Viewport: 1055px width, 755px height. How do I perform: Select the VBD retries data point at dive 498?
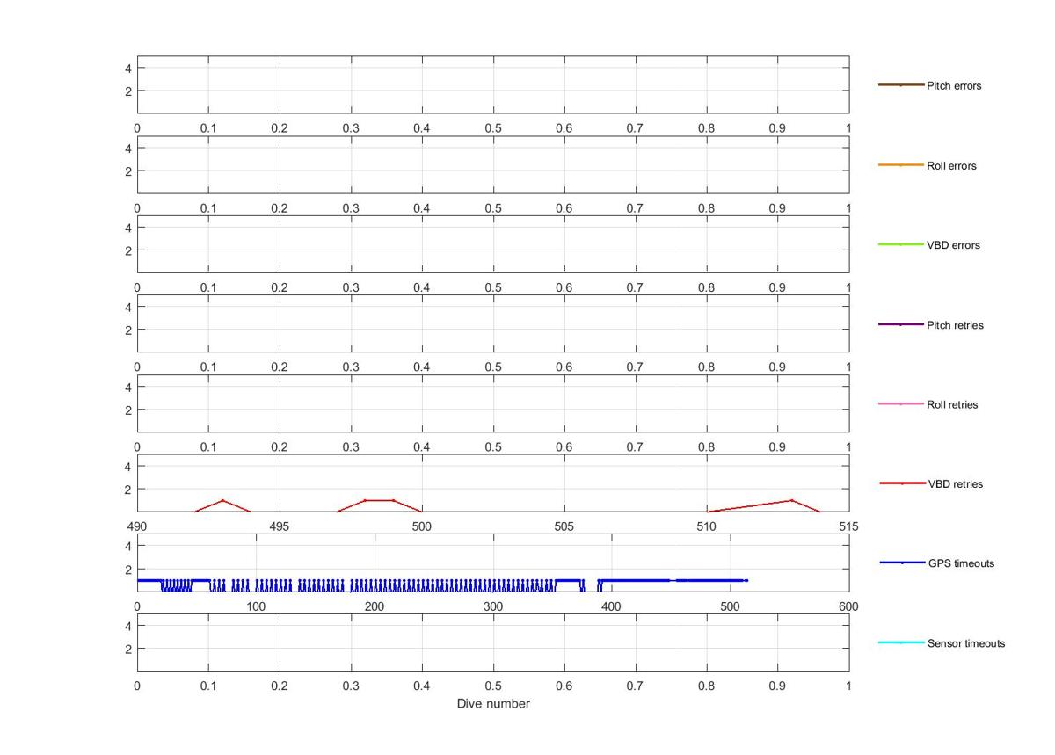point(365,500)
